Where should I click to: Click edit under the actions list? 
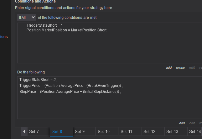click(x=192, y=123)
